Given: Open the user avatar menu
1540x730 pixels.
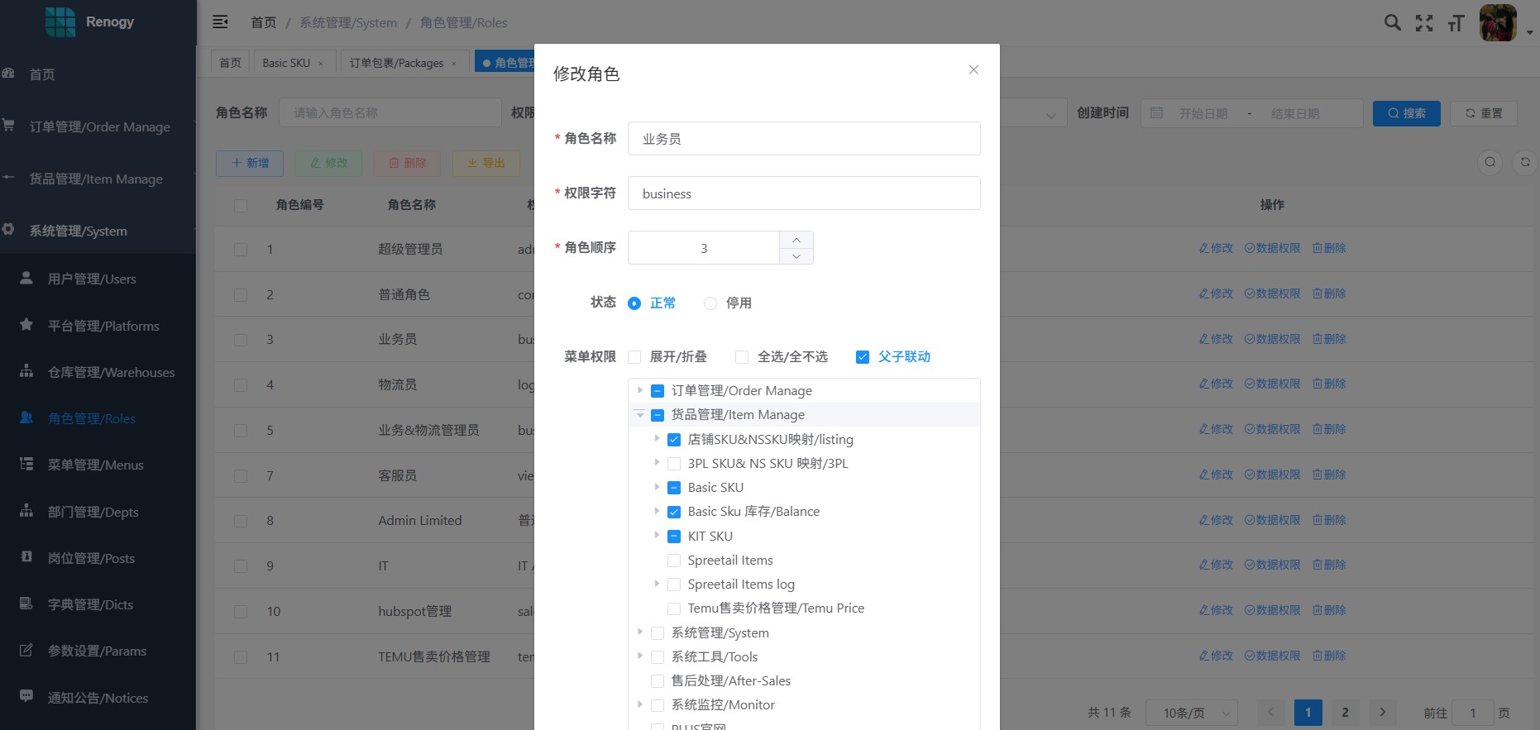Looking at the screenshot, I should coord(1499,22).
